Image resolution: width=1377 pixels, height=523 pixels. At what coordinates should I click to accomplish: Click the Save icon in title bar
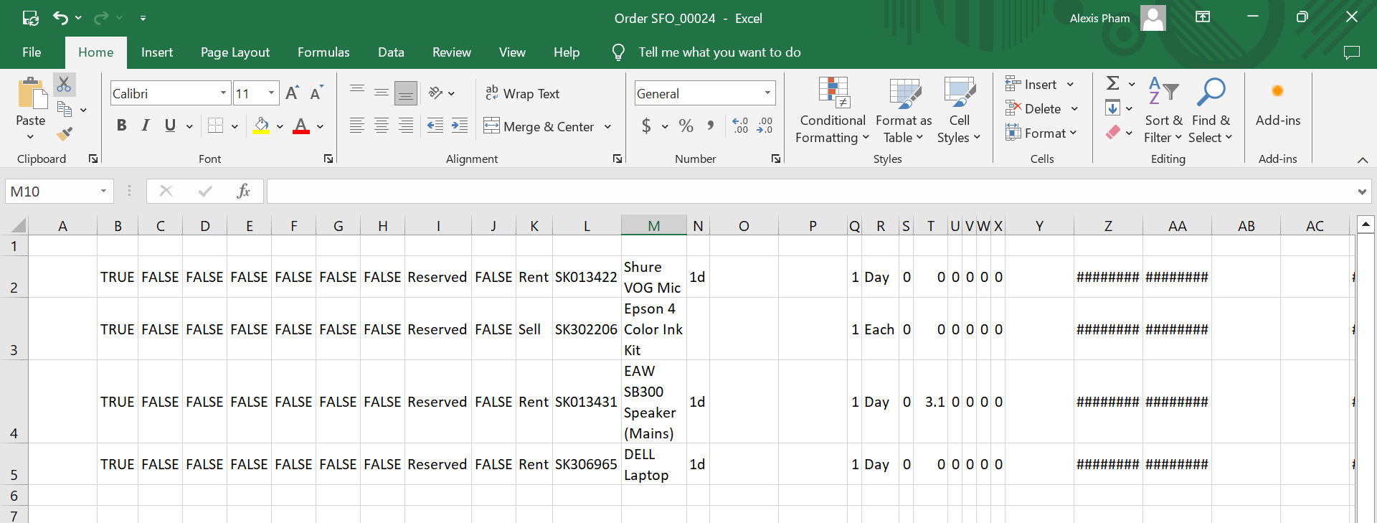(30, 18)
